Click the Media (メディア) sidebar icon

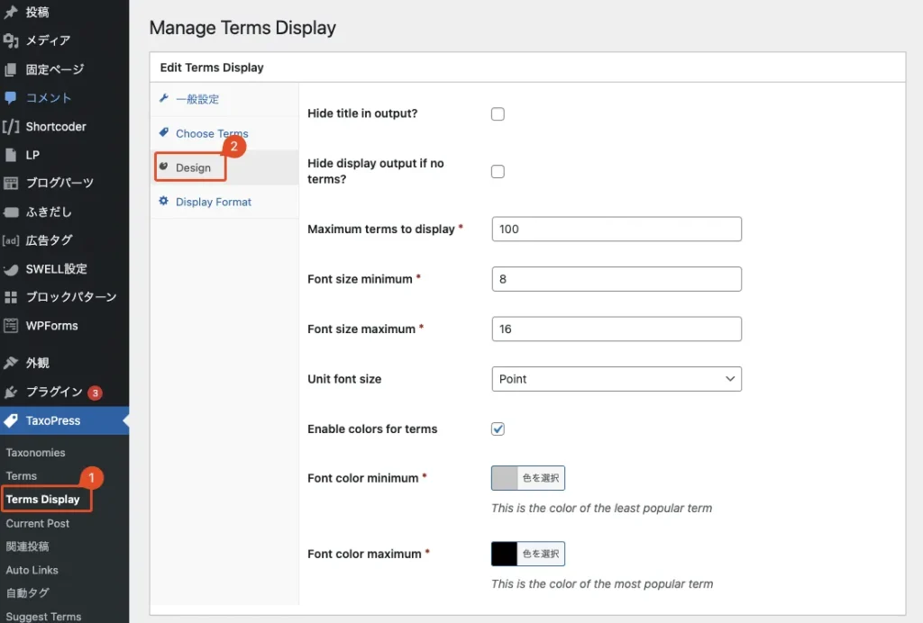pyautogui.click(x=11, y=41)
